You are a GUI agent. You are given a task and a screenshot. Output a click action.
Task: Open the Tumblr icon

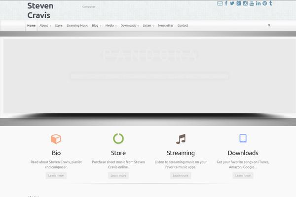(270, 3)
